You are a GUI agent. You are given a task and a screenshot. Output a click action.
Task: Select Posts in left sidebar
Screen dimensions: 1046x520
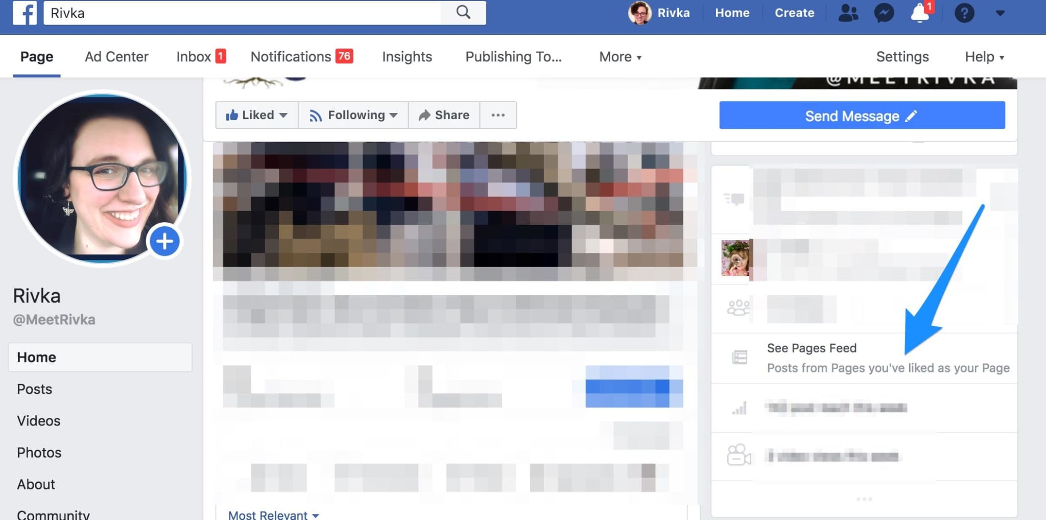34,389
